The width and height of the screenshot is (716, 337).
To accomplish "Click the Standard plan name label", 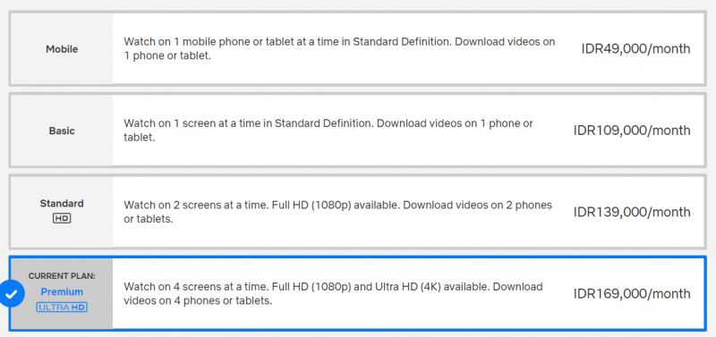I will (x=62, y=204).
